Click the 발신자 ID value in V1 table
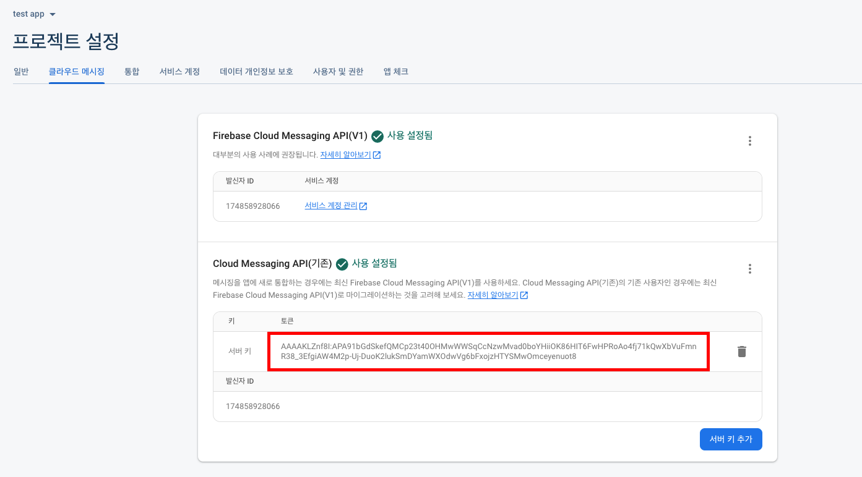862x477 pixels. click(x=252, y=206)
